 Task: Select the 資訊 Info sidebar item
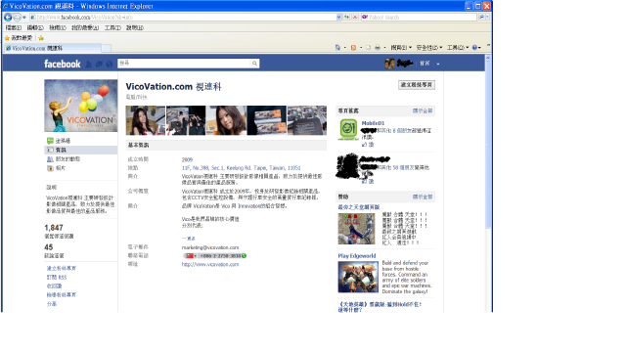pyautogui.click(x=80, y=150)
